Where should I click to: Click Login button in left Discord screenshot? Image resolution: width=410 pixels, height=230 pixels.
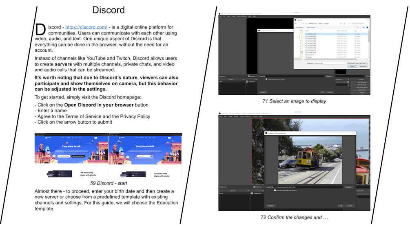coord(96,138)
